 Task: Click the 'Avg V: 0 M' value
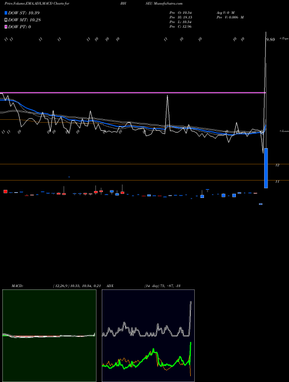pyautogui.click(x=225, y=13)
